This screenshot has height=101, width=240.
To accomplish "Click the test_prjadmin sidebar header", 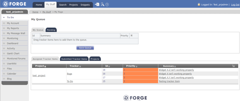I will pos(15,12).
